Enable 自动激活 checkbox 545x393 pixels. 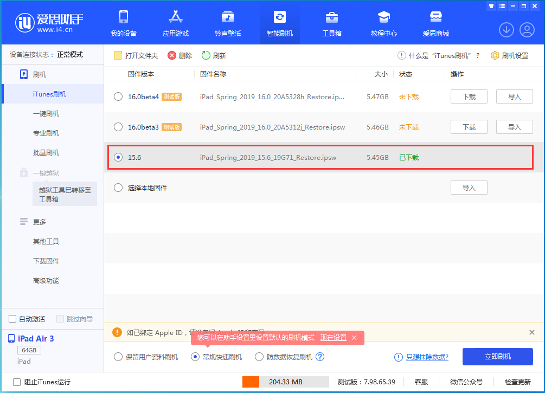tap(12, 319)
